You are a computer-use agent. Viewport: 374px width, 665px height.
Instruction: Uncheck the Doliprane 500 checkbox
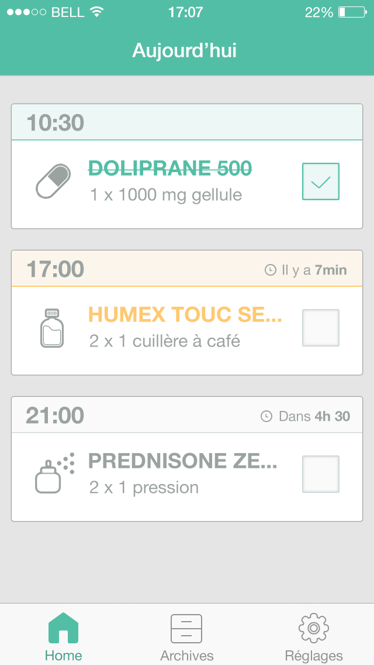point(320,181)
